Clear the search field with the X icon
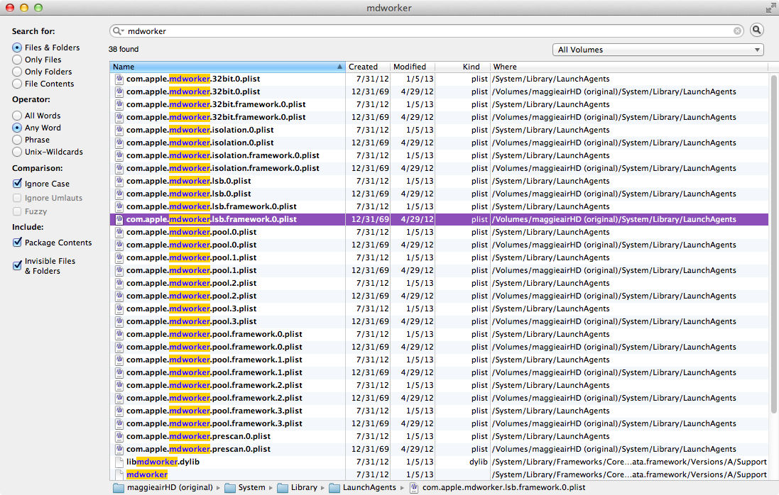Screen dimensions: 779x495 tap(737, 30)
